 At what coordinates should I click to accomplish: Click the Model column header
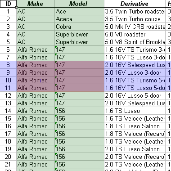(79, 4)
